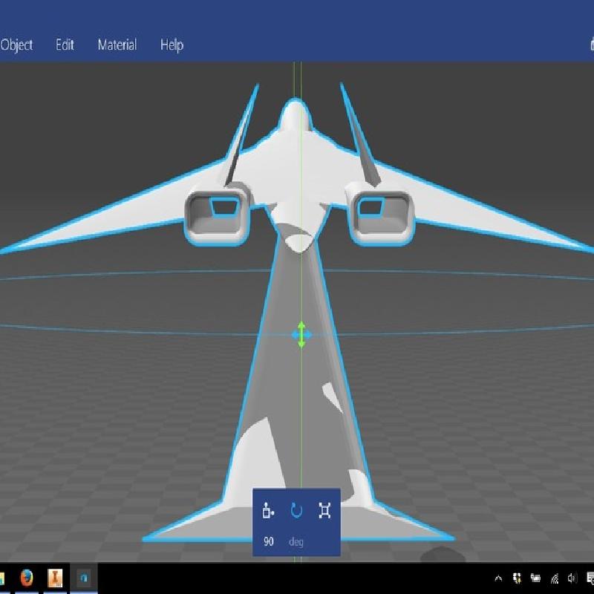Screen dimensions: 594x594
Task: Open the Wi-Fi network tray icon
Action: (554, 578)
